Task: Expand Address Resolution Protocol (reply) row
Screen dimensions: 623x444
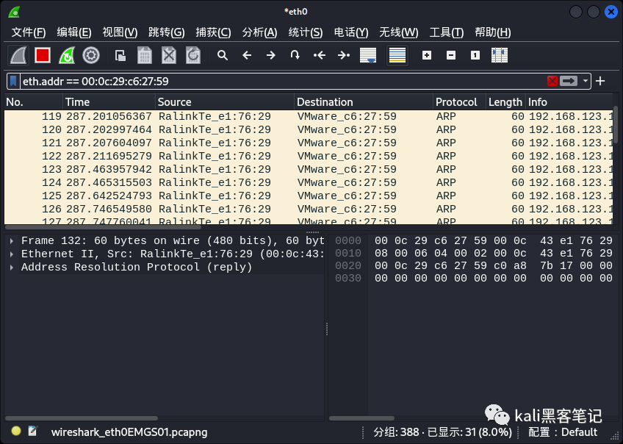Action: click(x=12, y=267)
